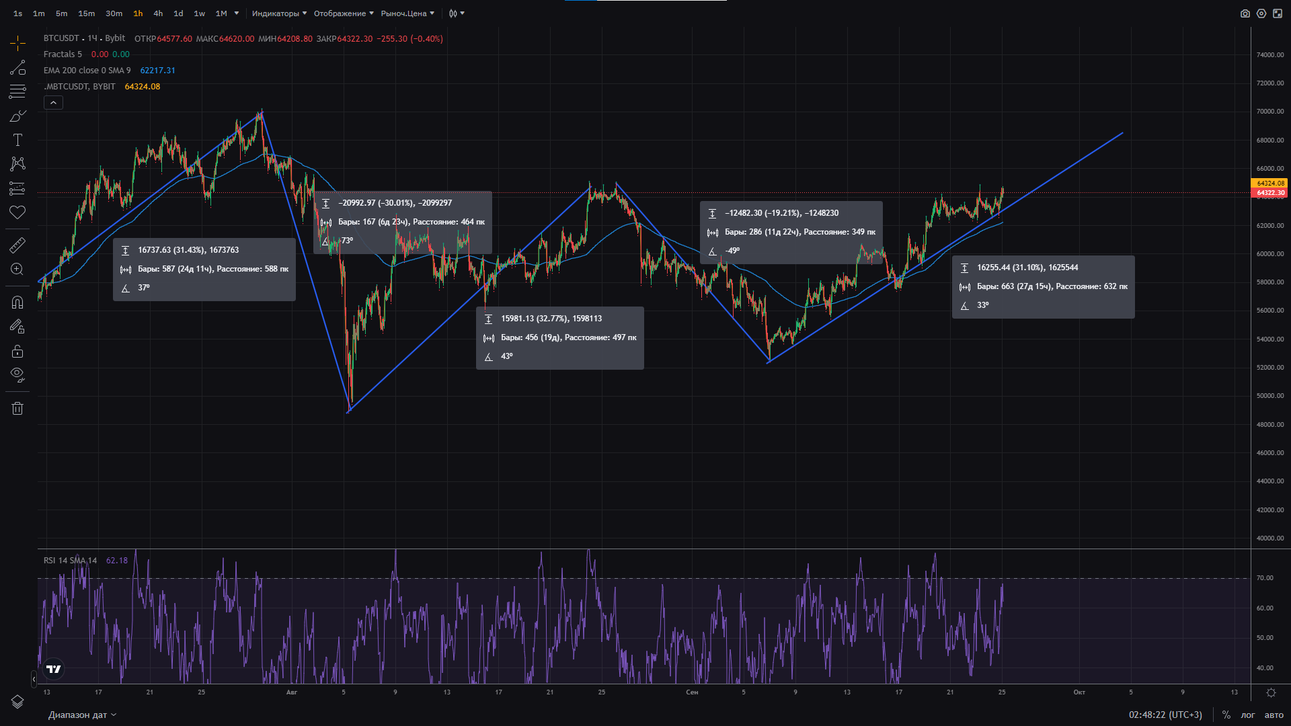
Task: Toggle lock all drawings
Action: pyautogui.click(x=17, y=351)
